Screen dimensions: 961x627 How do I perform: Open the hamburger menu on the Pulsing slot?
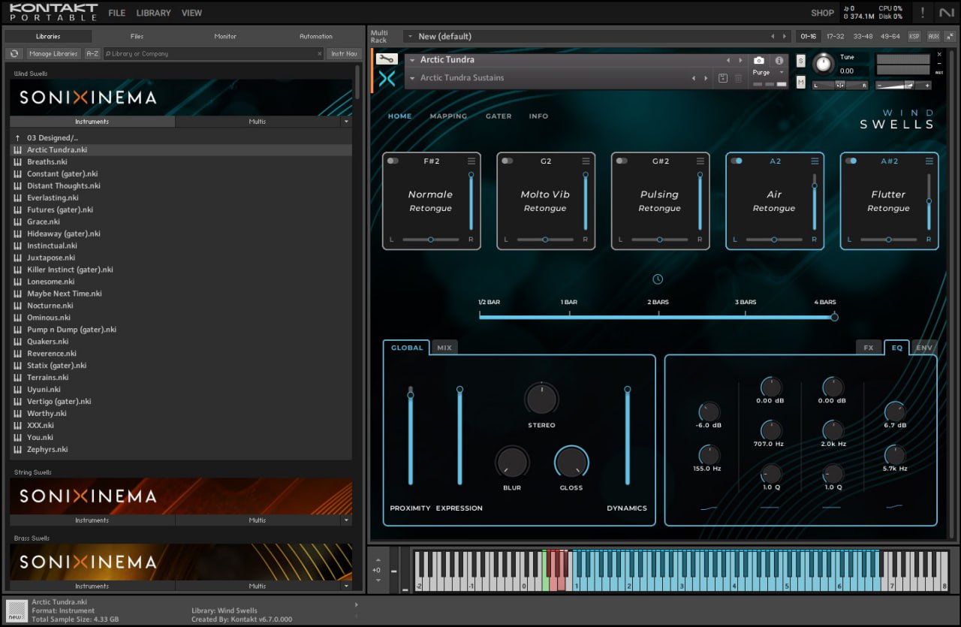700,161
